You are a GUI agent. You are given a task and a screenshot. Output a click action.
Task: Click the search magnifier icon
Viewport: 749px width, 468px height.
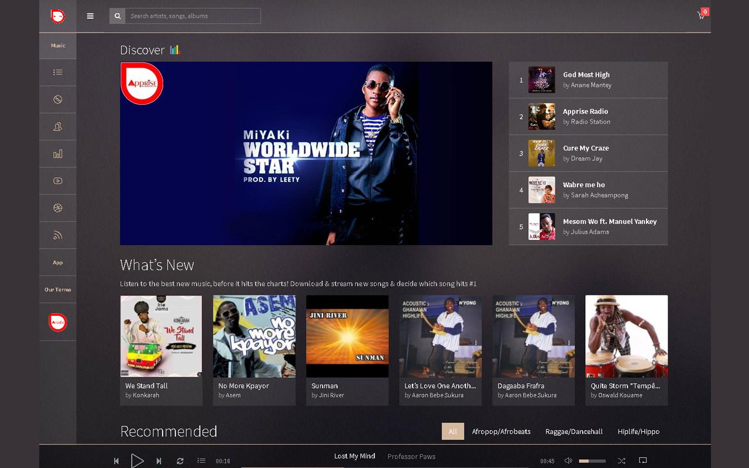click(117, 16)
